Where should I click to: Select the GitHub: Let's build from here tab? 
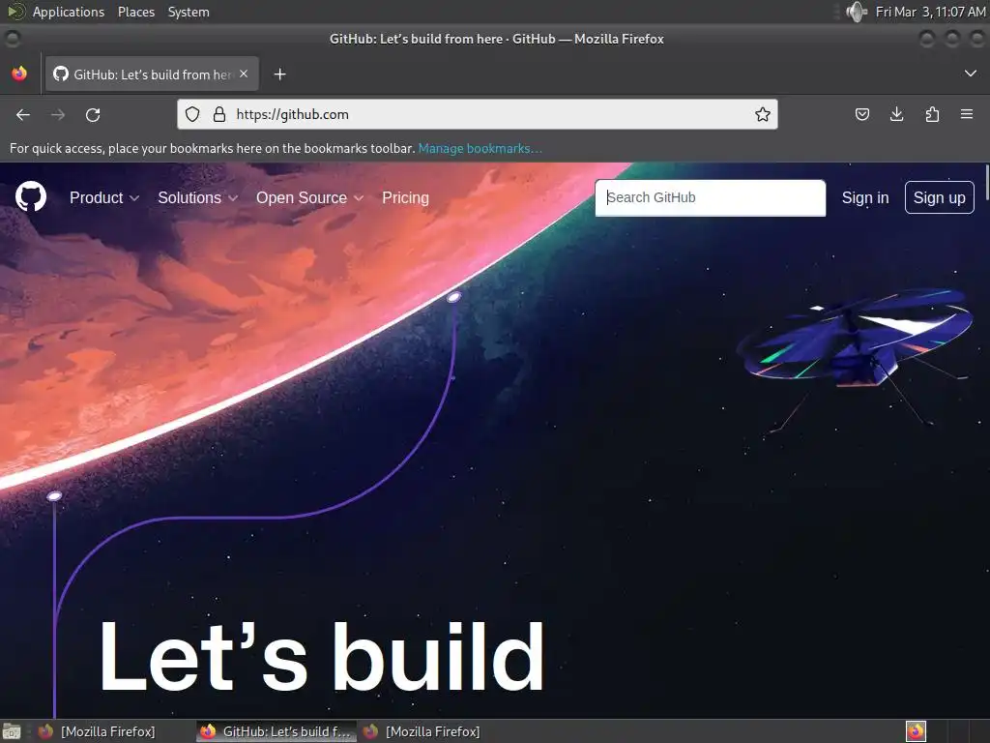[152, 74]
